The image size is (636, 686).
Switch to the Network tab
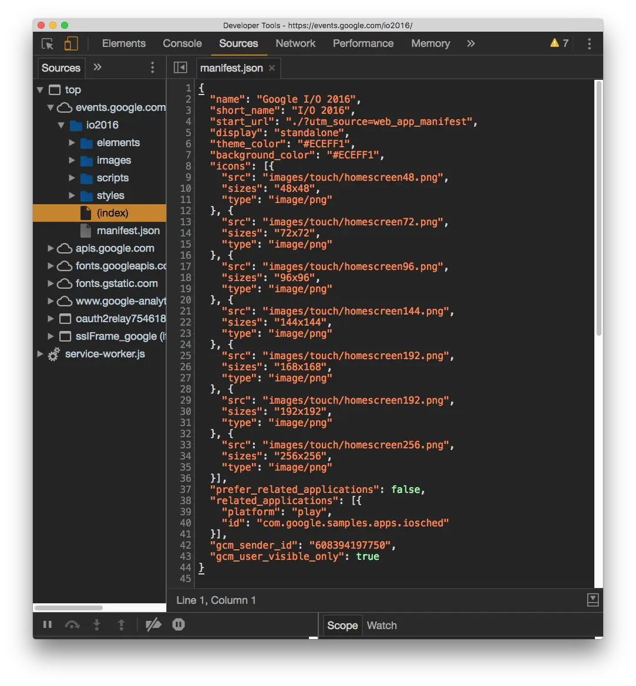(x=295, y=43)
